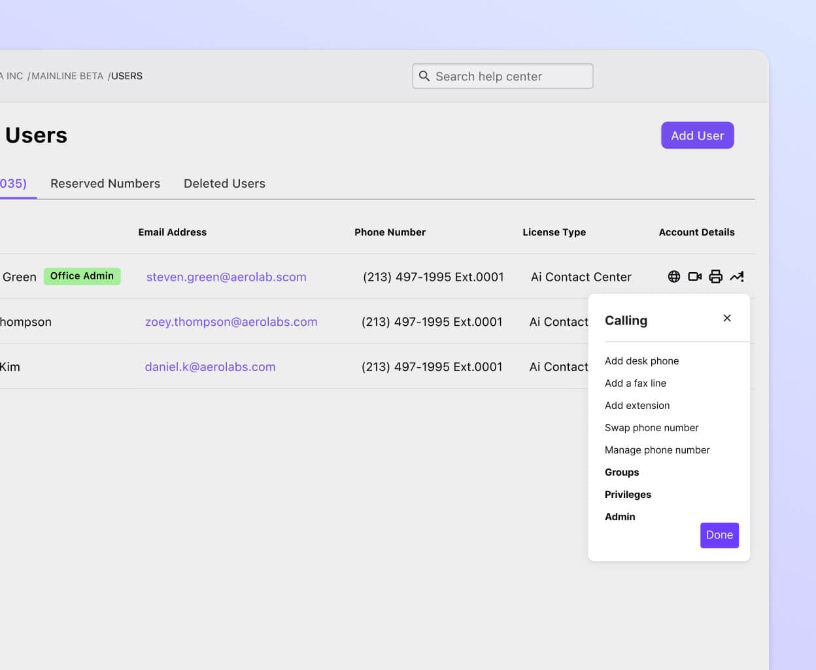Viewport: 816px width, 670px height.
Task: Close the Calling panel with the X
Action: click(x=727, y=318)
